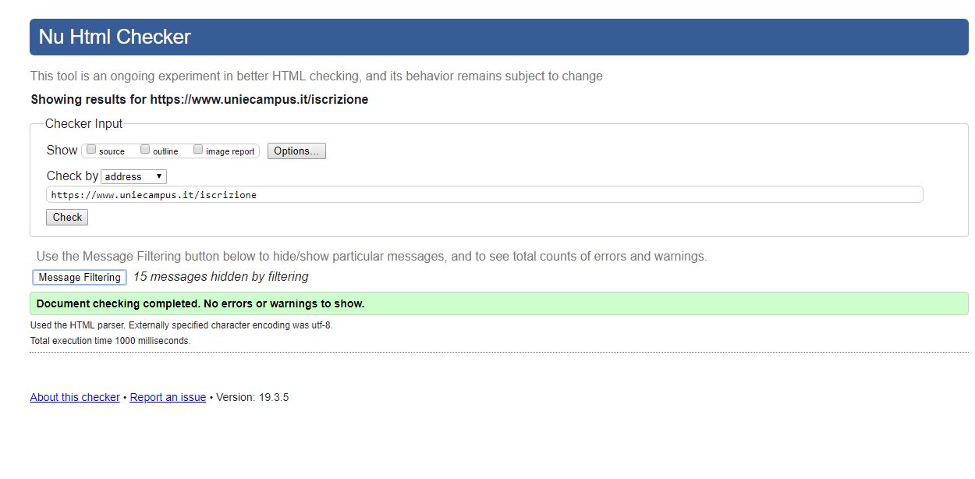This screenshot has height=479, width=975.
Task: Focus the URL address input field
Action: point(484,194)
